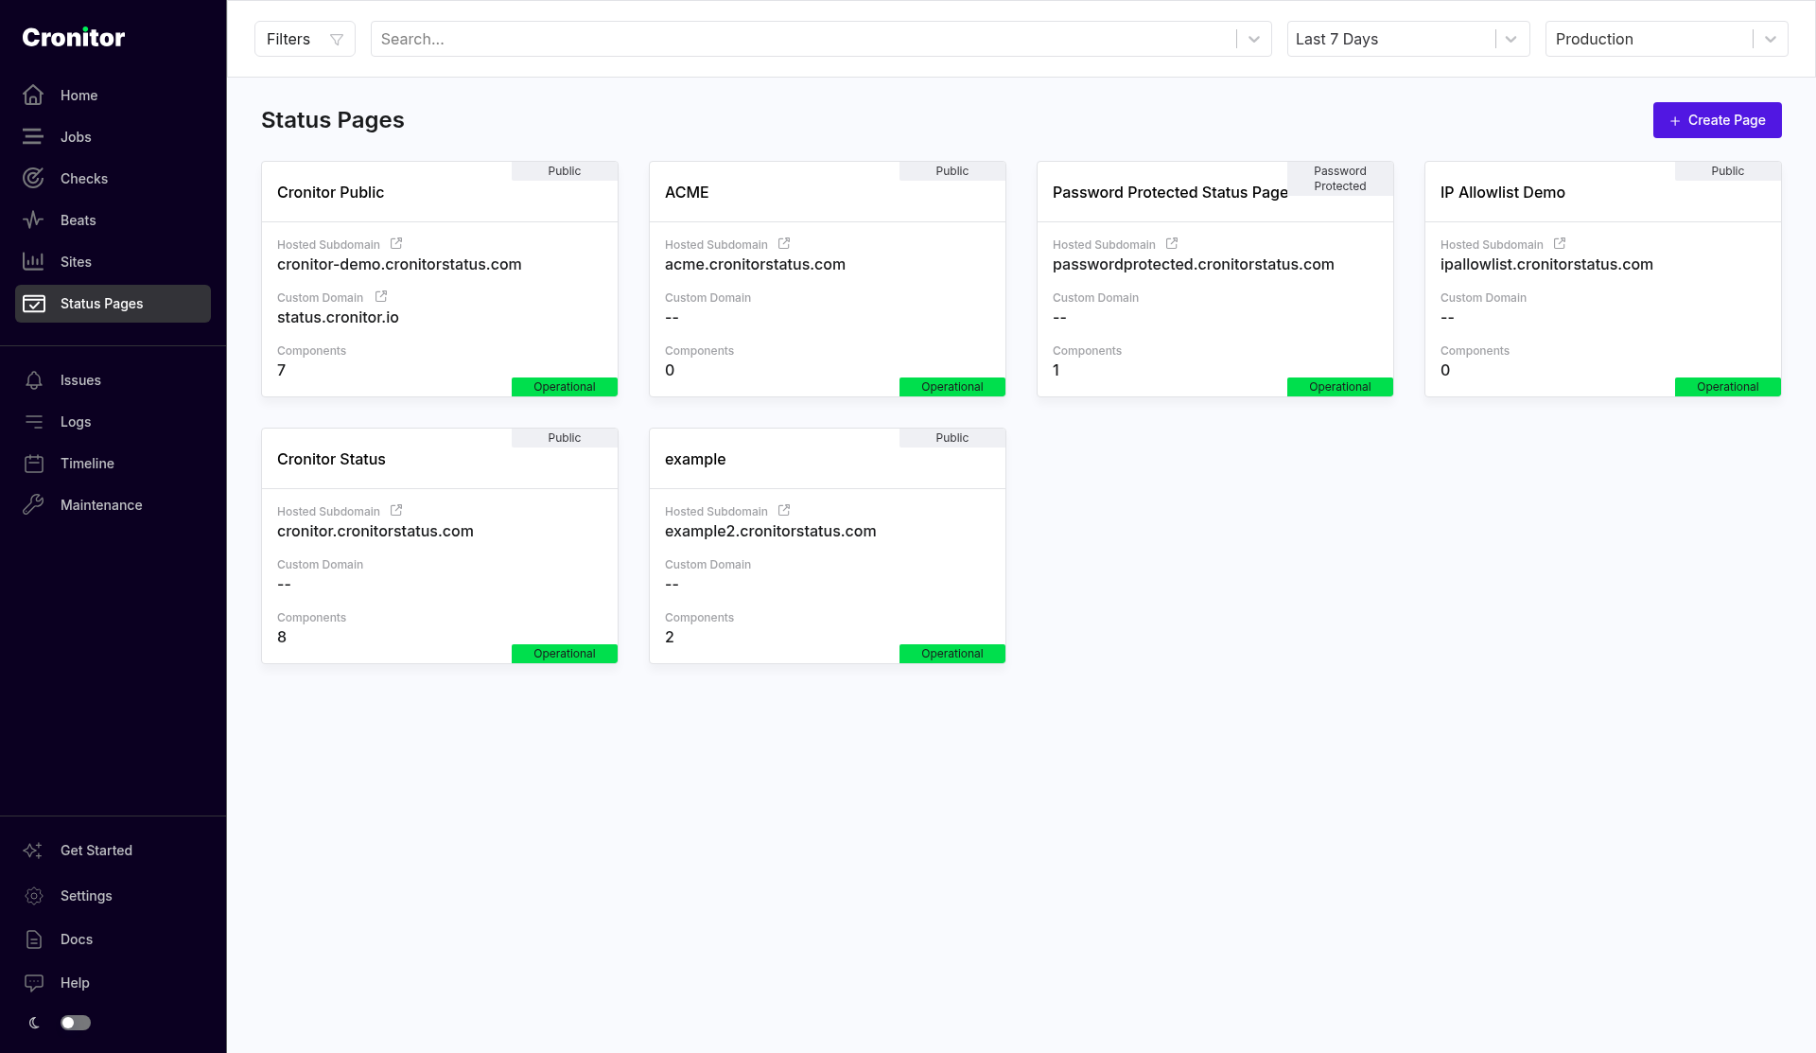This screenshot has height=1053, width=1816.
Task: Click the Create Page button
Action: tap(1717, 120)
